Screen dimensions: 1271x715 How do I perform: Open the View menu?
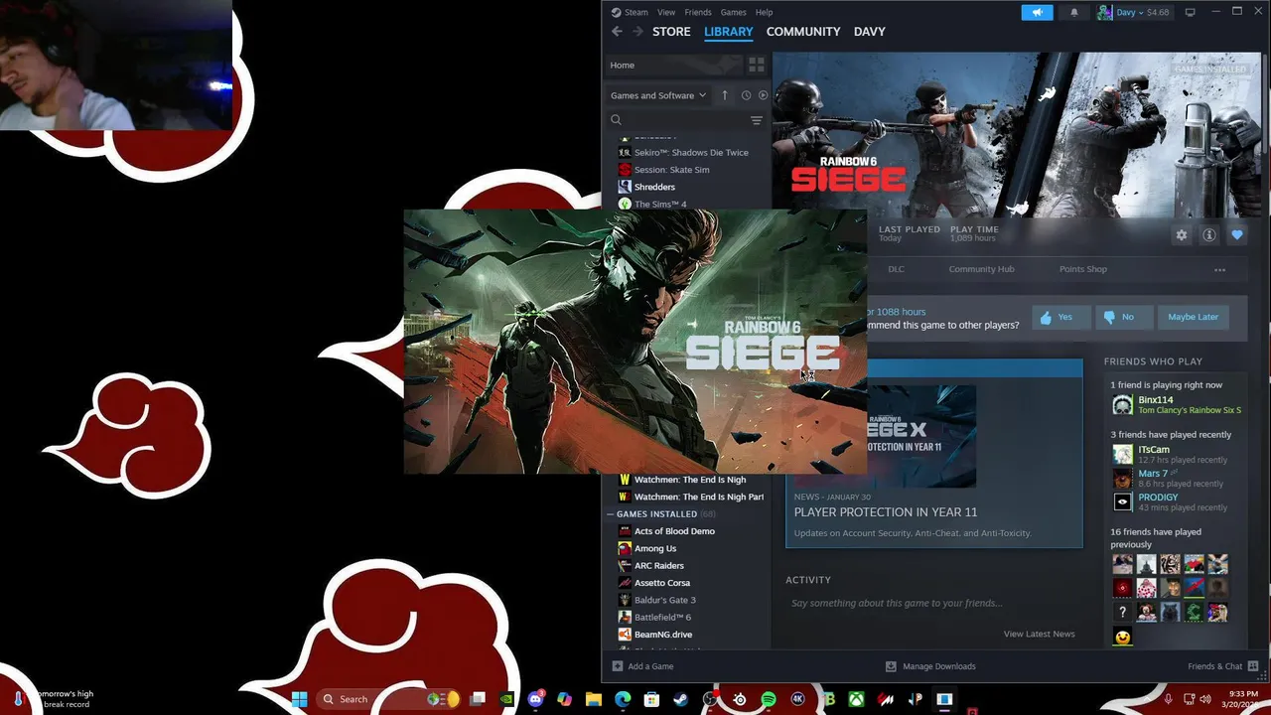[x=666, y=12]
